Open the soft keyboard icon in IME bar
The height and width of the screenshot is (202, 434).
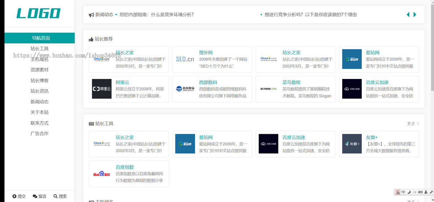tap(420, 192)
